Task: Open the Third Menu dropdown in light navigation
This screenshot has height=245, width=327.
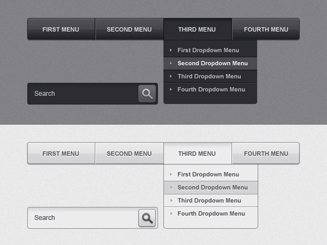Action: click(197, 154)
